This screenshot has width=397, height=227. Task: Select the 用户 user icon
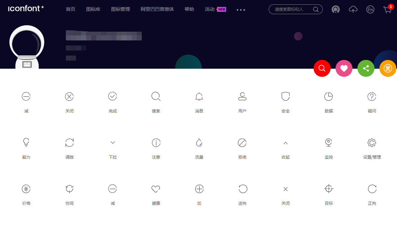point(242,96)
